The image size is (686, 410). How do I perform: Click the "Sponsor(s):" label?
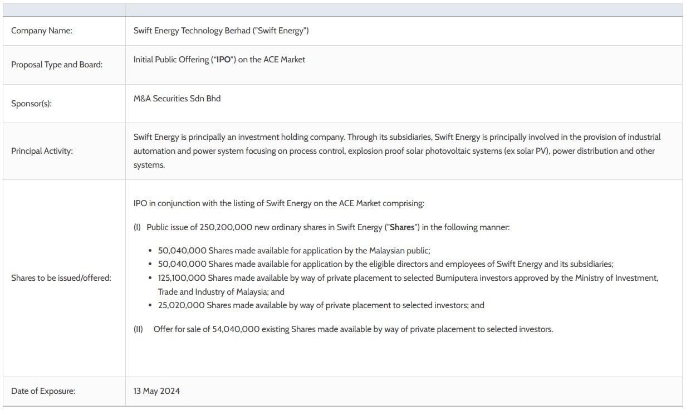coord(31,104)
